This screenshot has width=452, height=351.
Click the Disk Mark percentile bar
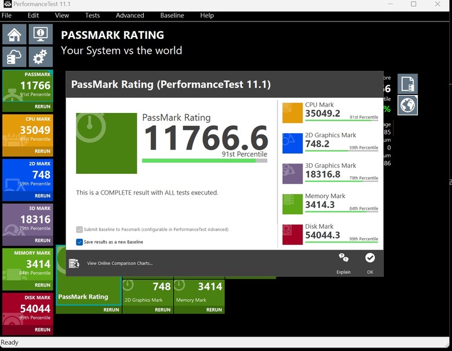click(341, 242)
